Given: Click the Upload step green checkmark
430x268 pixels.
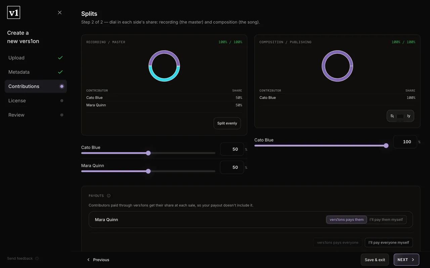Looking at the screenshot, I should (60, 58).
